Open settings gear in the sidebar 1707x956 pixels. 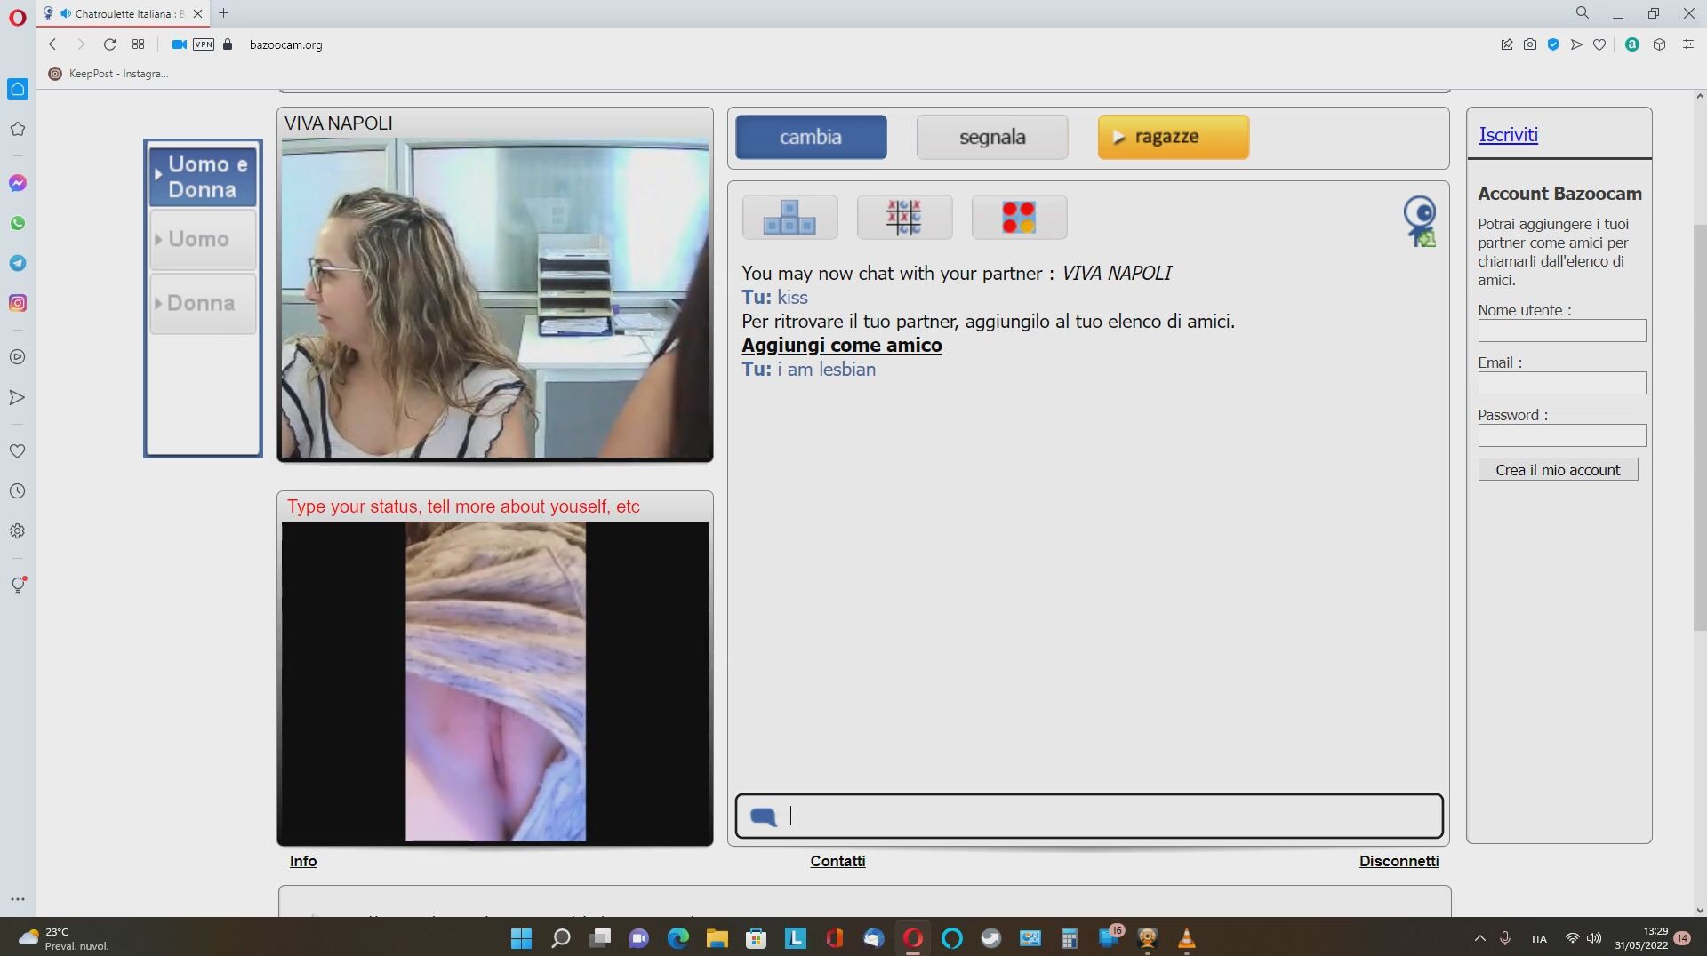click(x=17, y=531)
